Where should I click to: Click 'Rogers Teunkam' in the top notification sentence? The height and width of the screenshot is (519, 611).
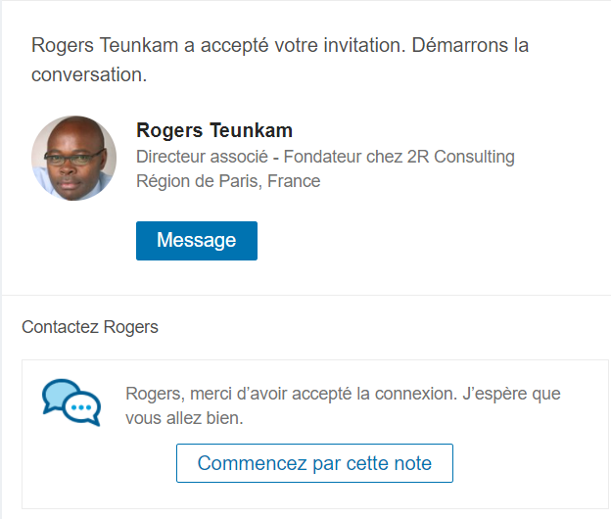[105, 45]
